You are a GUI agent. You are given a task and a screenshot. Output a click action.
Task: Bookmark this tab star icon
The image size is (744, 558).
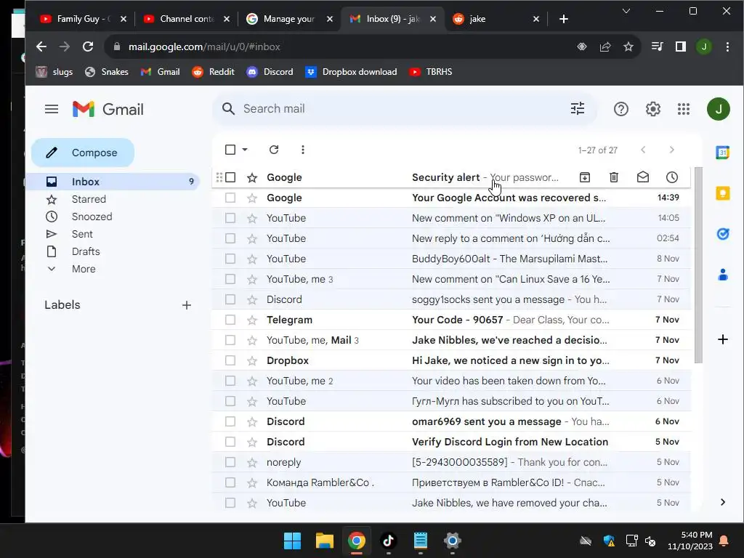pyautogui.click(x=628, y=46)
